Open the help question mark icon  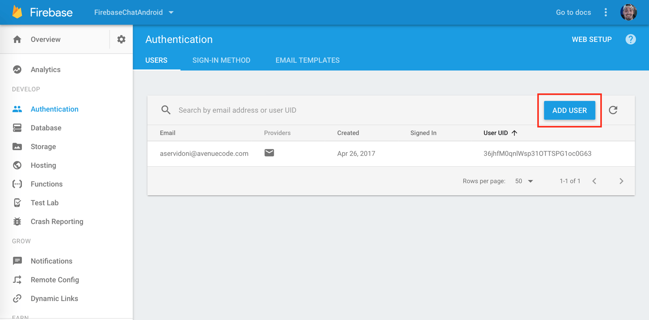pyautogui.click(x=630, y=39)
